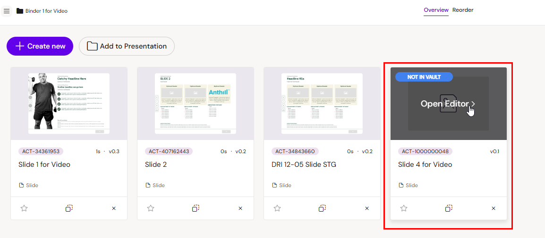Click the Create new button
Viewport: 545px width, 238px height.
click(40, 46)
